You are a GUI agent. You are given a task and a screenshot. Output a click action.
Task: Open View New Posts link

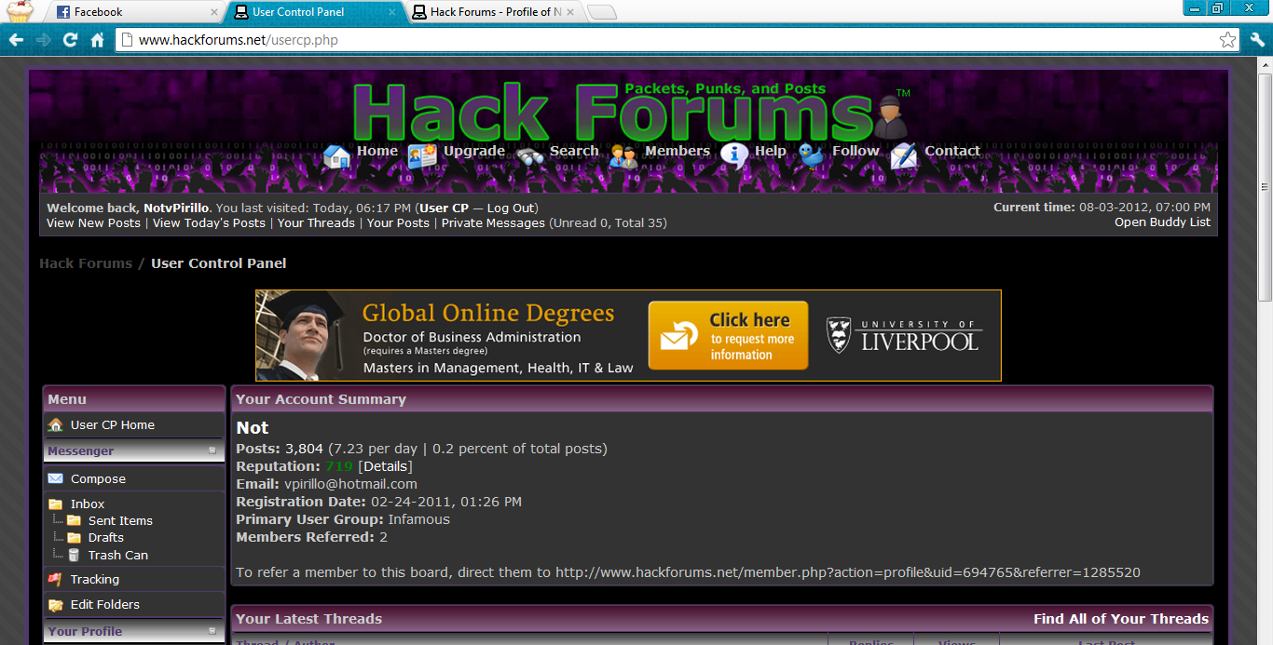pyautogui.click(x=93, y=222)
